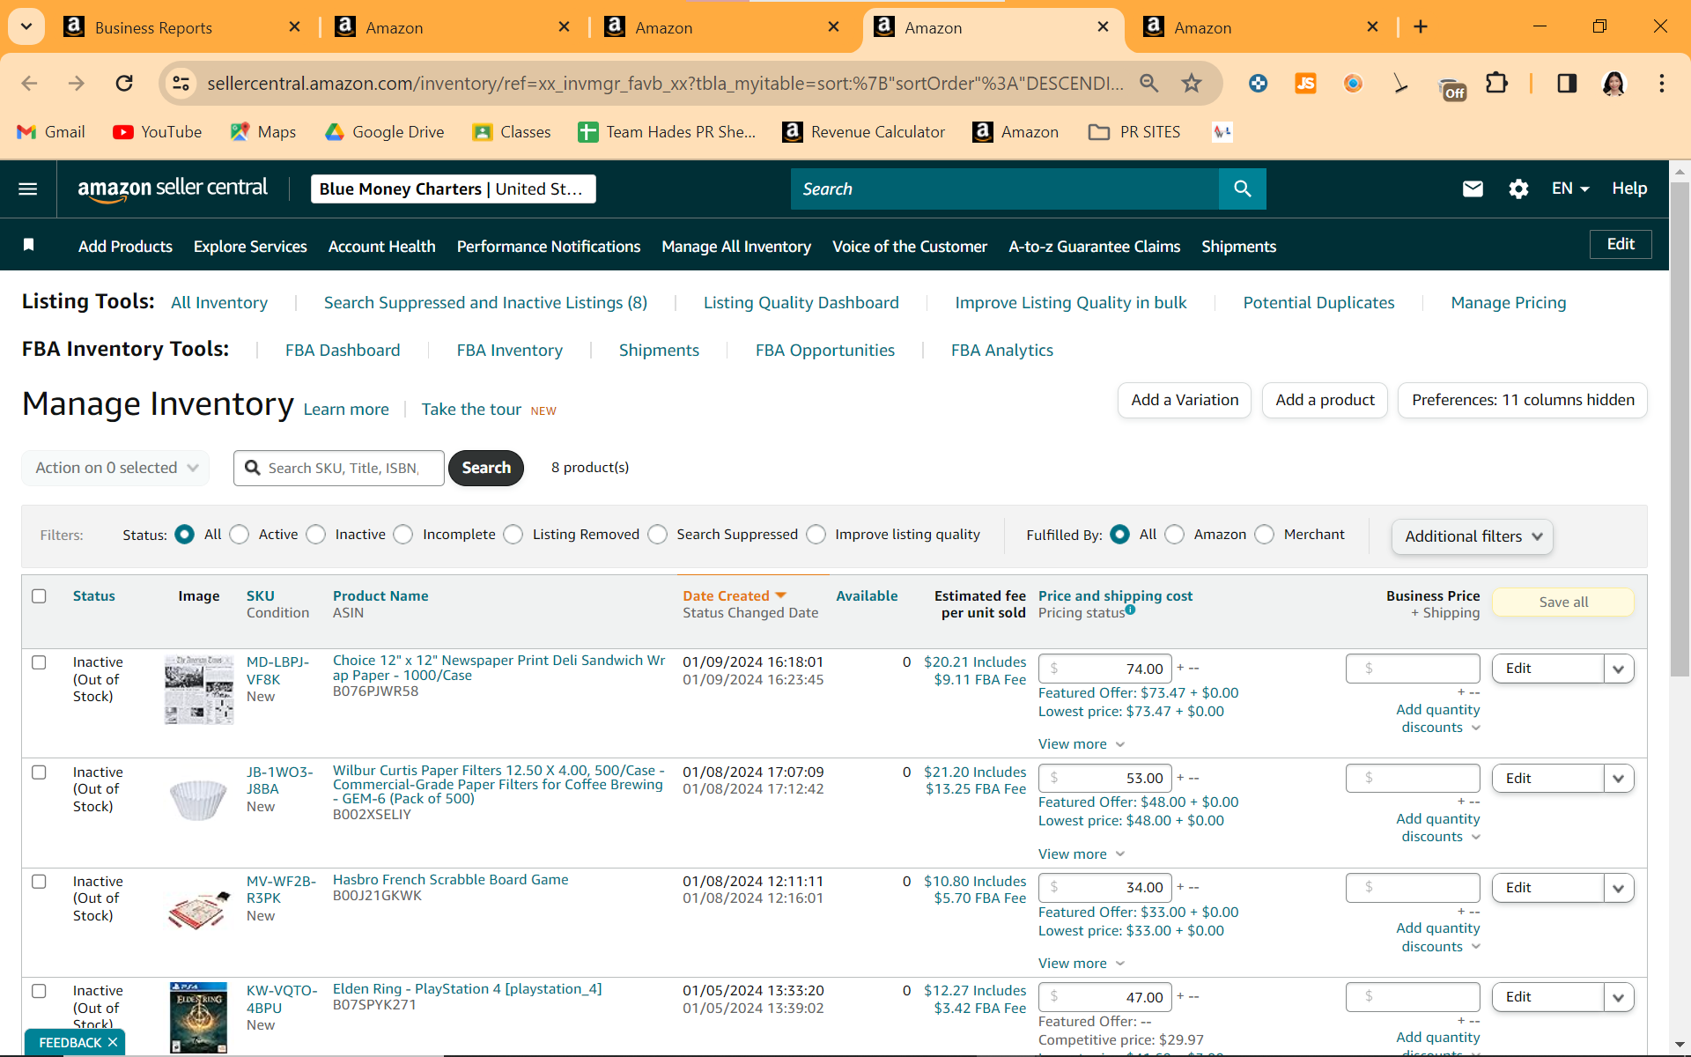Open the Google Drive bookmark
The width and height of the screenshot is (1691, 1057).
[384, 132]
